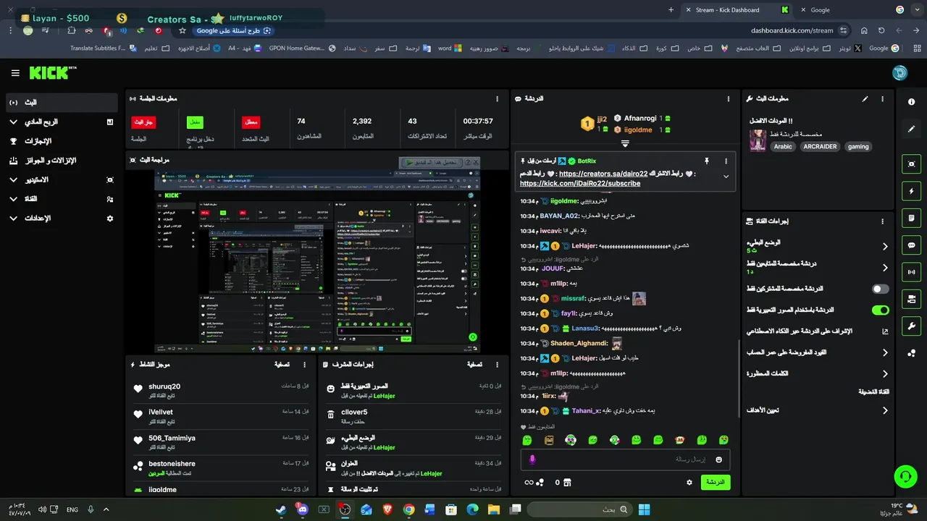Expand the followers-only chat chevron
927x521 pixels.
pyautogui.click(x=885, y=267)
